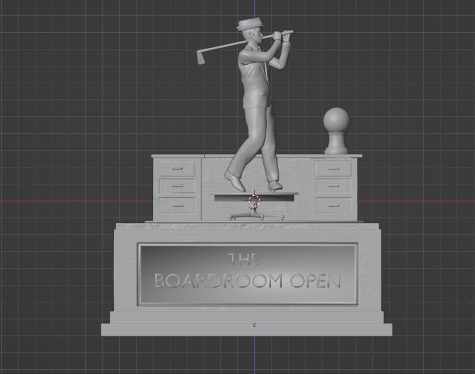Screen dimensions: 475x374
Task: Select the BOARDROOM OPEN engraved text
Action: coord(248,281)
